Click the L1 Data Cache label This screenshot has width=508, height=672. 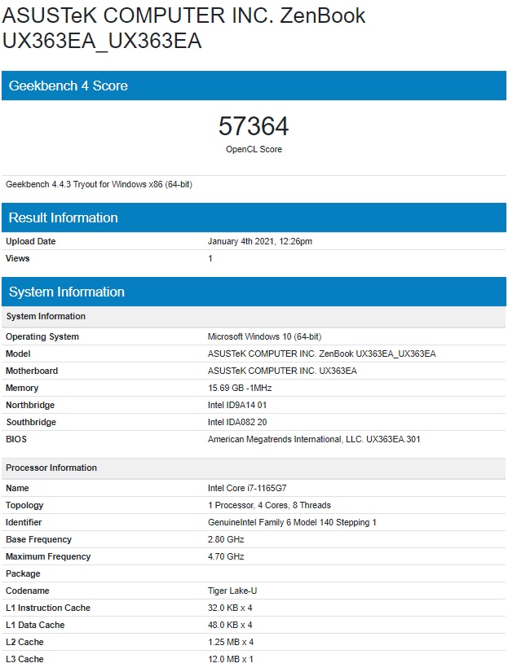click(x=35, y=626)
